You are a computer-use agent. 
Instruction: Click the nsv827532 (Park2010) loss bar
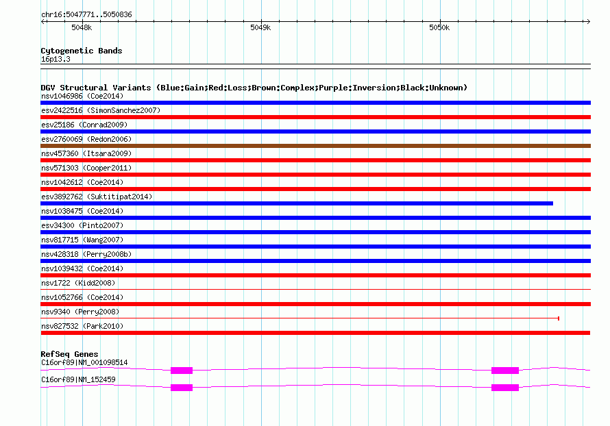tap(315, 333)
